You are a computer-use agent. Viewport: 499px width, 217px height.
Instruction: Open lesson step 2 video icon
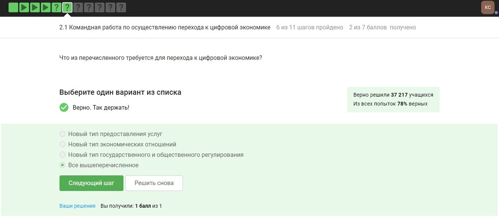(x=24, y=7)
